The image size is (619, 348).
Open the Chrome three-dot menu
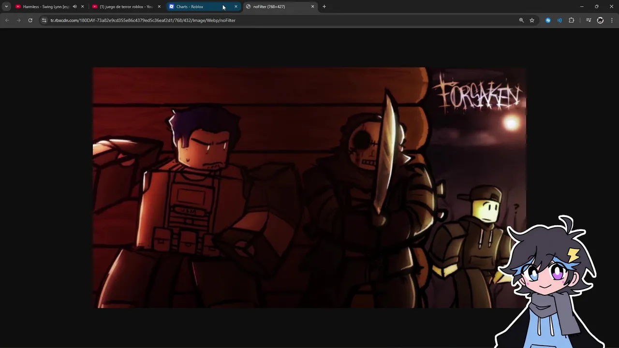point(612,20)
